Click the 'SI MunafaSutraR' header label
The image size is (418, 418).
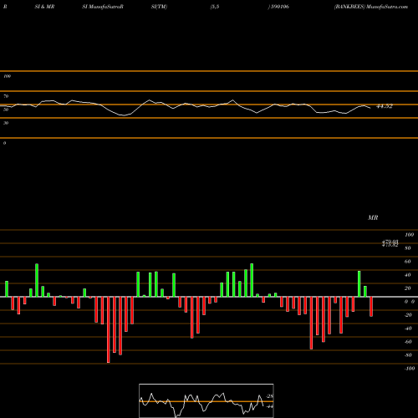pyautogui.click(x=103, y=7)
